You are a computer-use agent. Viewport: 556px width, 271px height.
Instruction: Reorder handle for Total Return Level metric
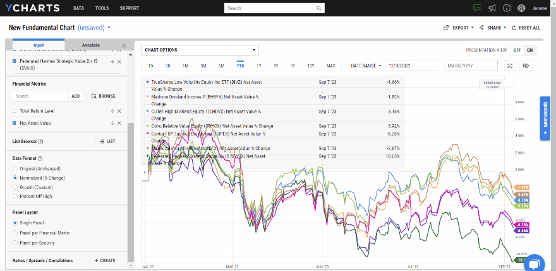(x=112, y=111)
